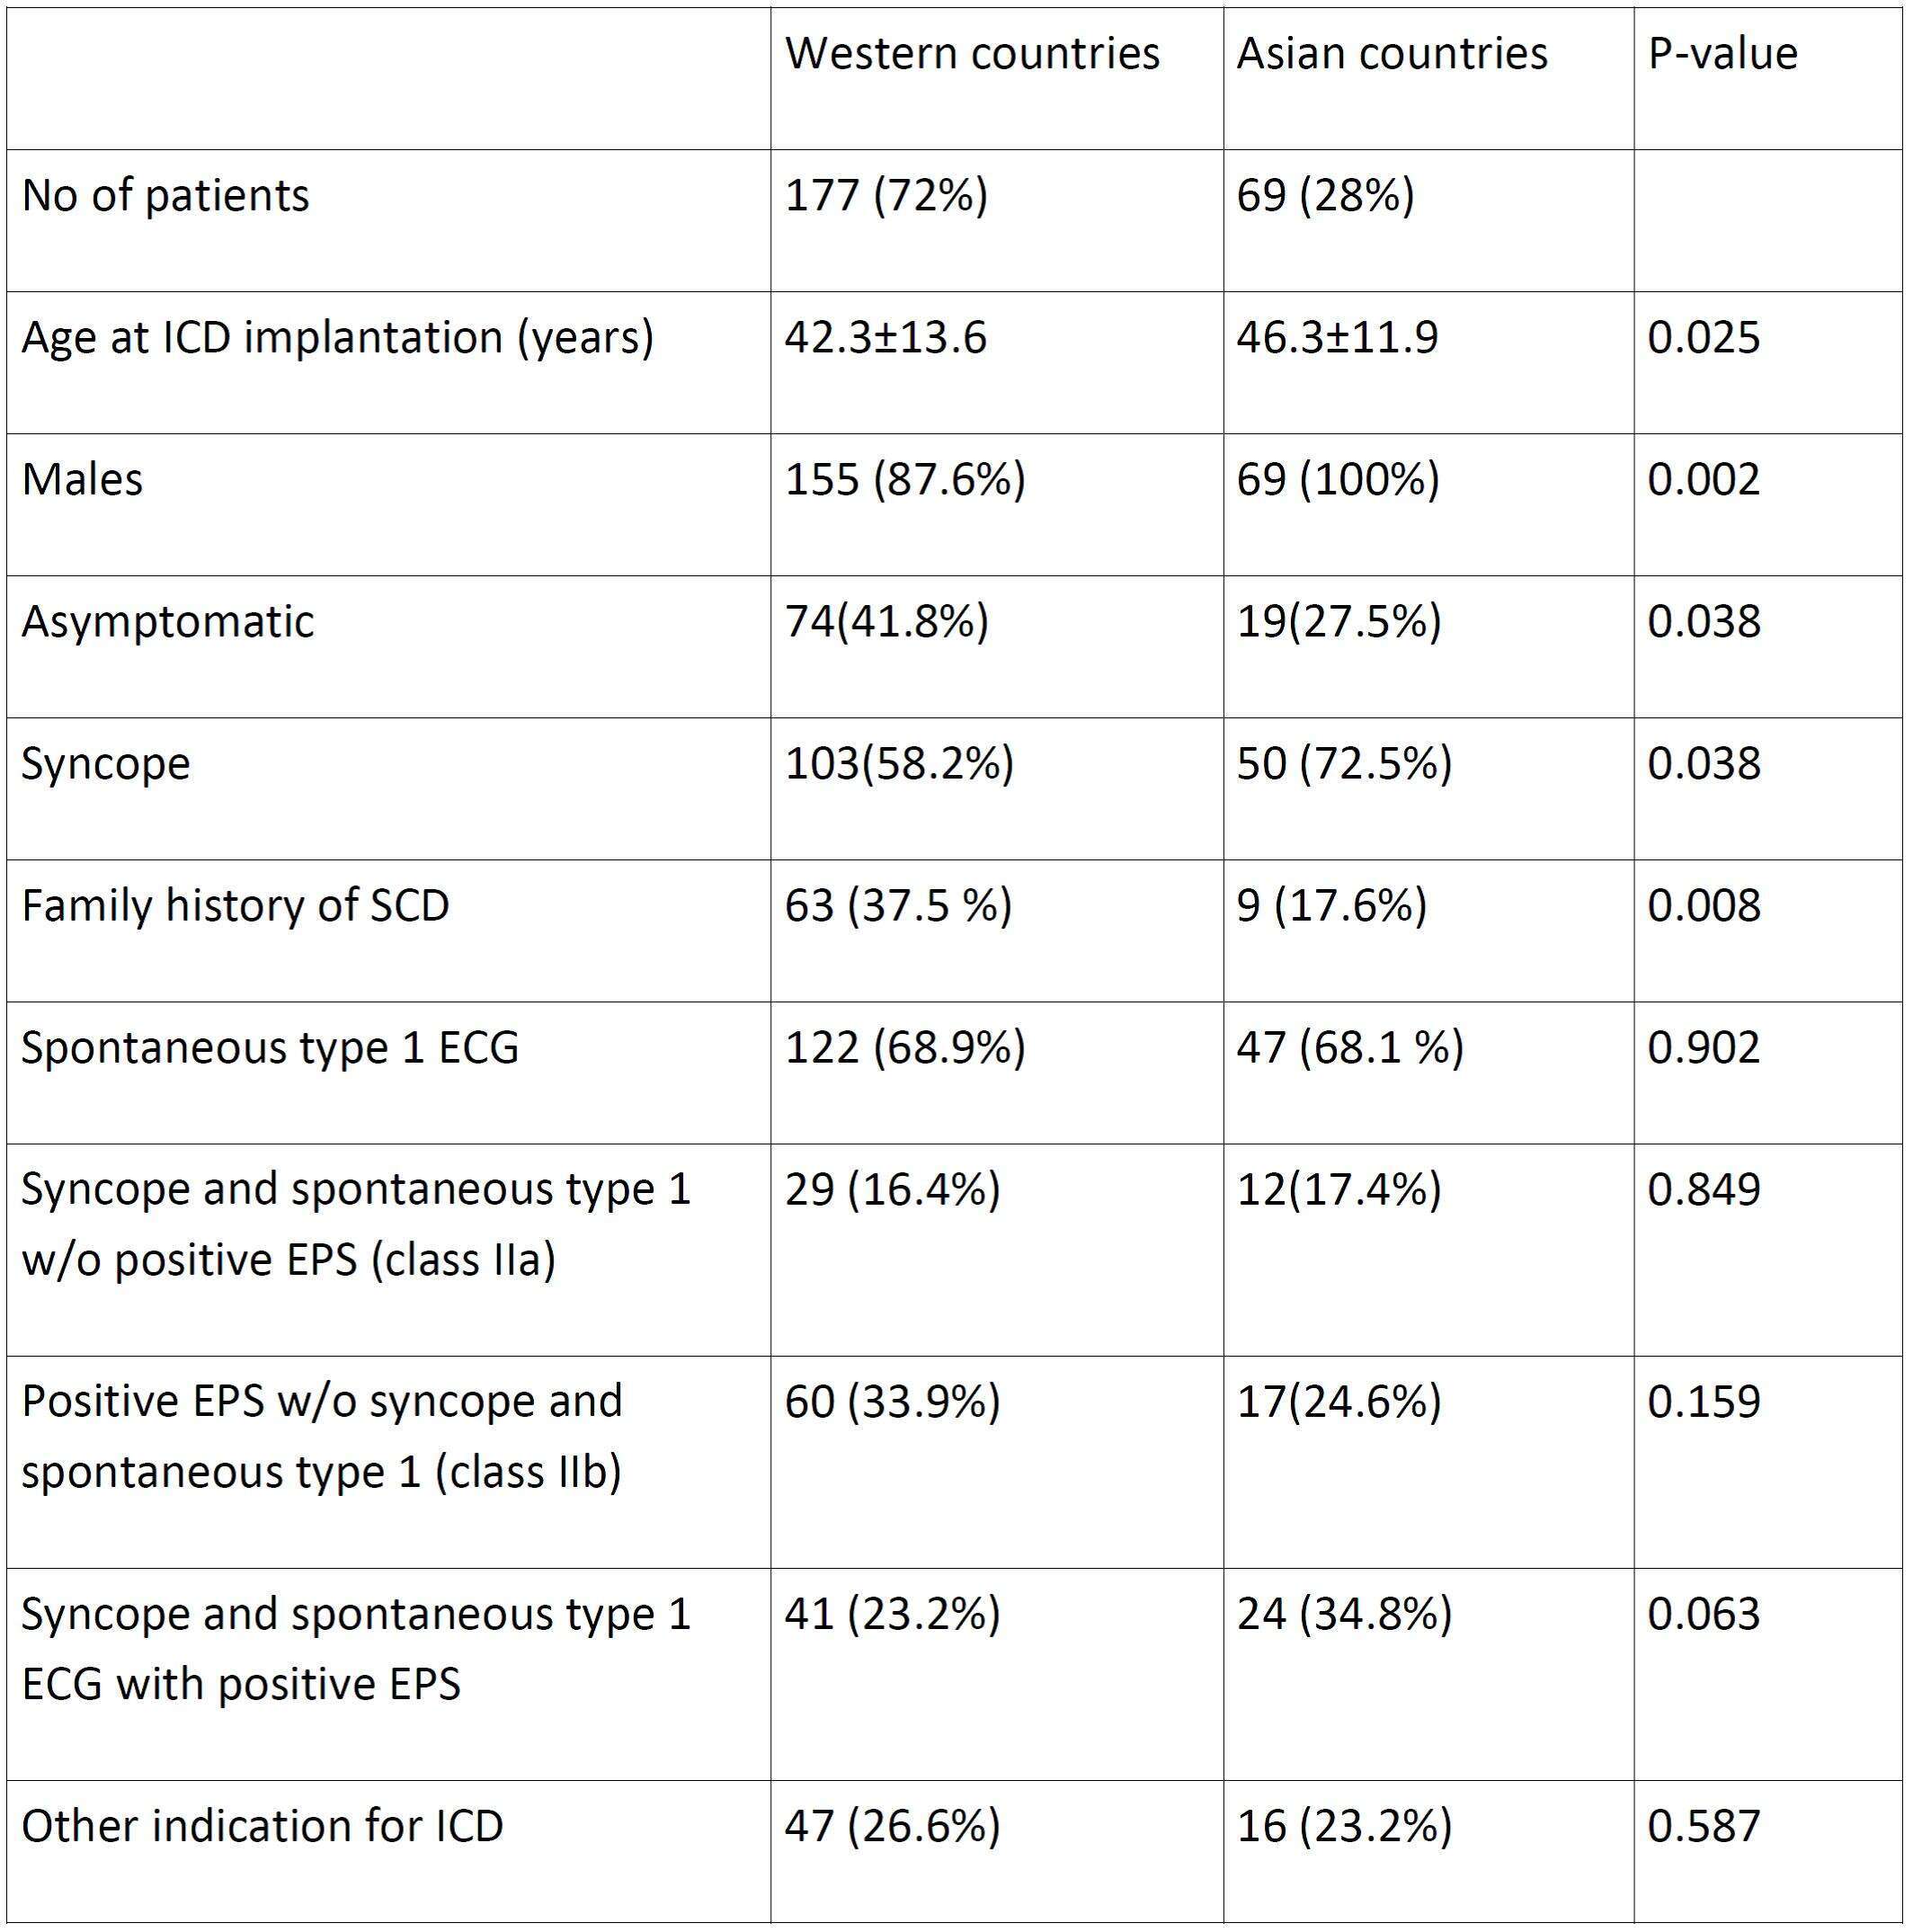The width and height of the screenshot is (1913, 1932).
Task: Select the 0.902 P-value cell
Action: (1704, 1047)
